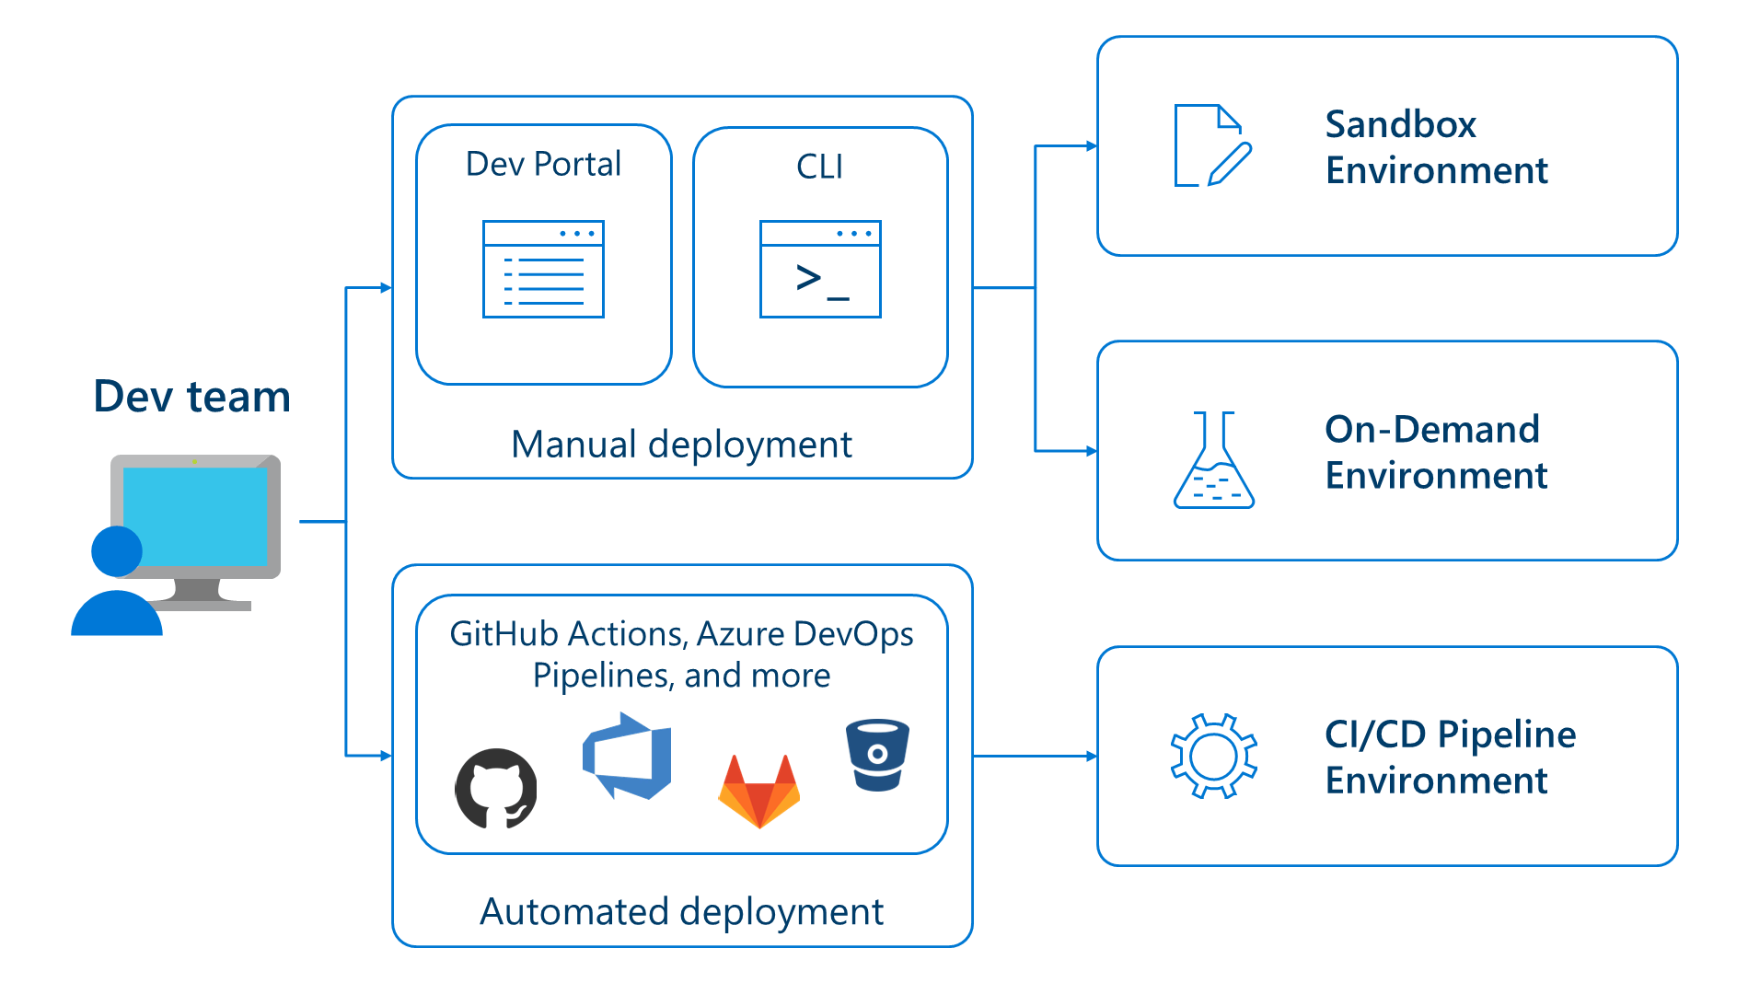Select the On-Demand flask icon
The width and height of the screenshot is (1748, 983).
click(1213, 460)
